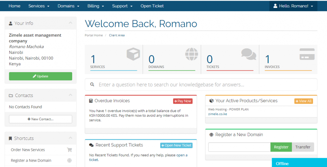This screenshot has width=327, height=167.
Task: Open the Billing dropdown menu
Action: 95,6
